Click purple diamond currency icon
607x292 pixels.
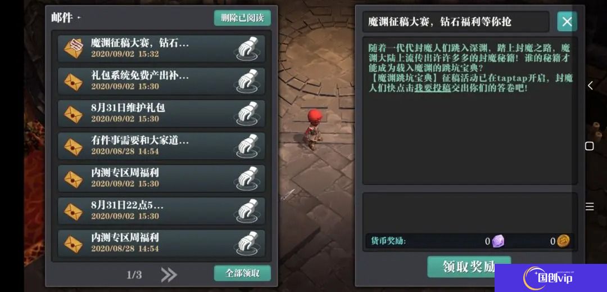498,241
